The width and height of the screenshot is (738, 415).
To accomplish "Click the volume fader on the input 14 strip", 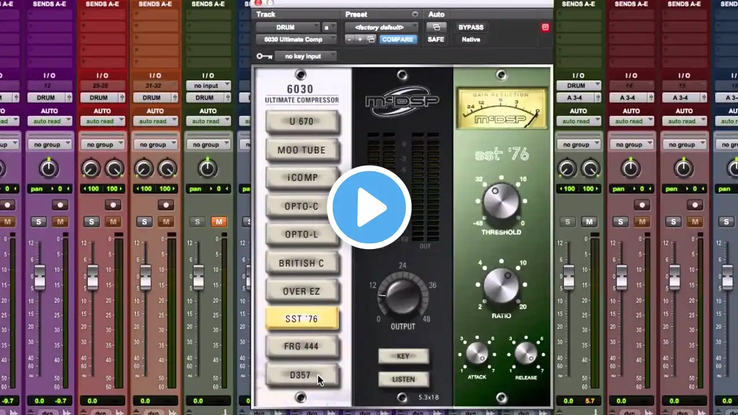I will pyautogui.click(x=622, y=277).
